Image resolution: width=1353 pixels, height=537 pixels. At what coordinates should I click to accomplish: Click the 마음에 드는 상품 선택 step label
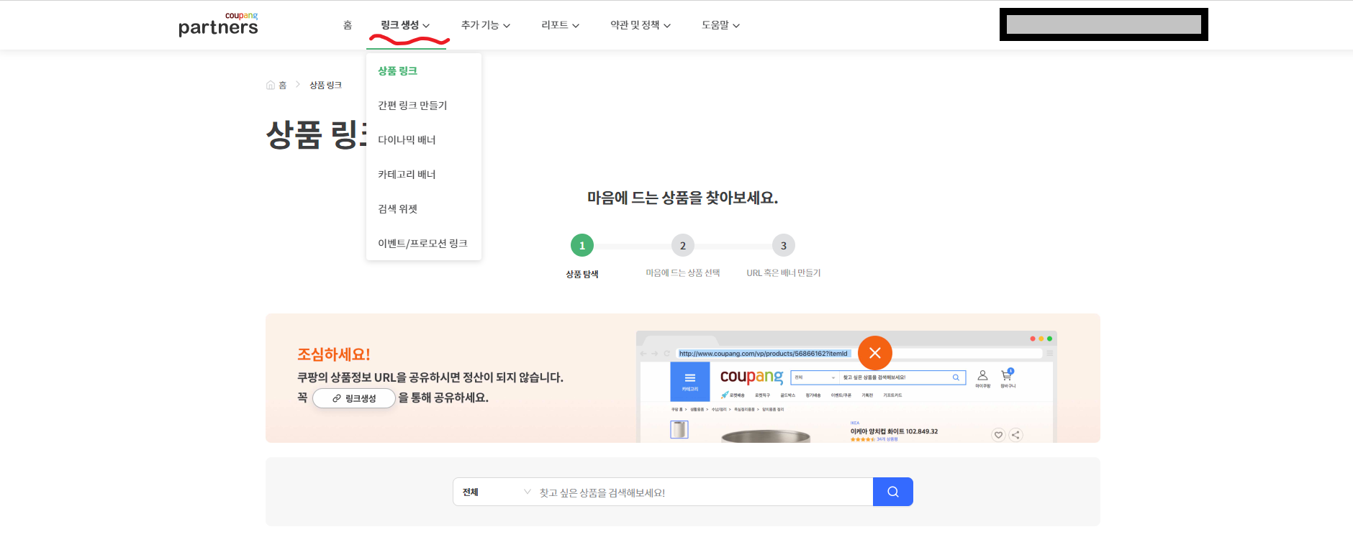[683, 273]
